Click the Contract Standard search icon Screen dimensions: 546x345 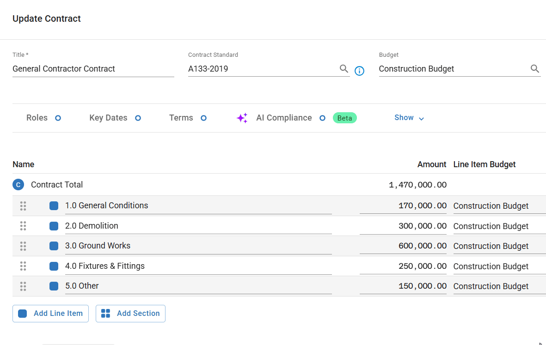[x=344, y=69]
